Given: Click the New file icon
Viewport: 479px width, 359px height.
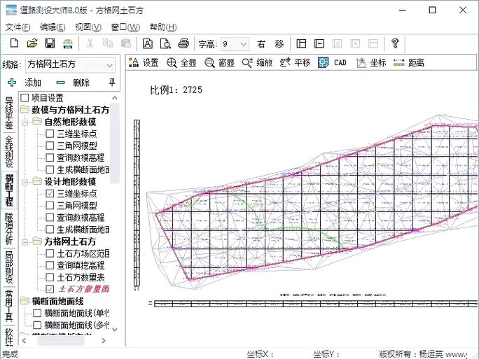Looking at the screenshot, I should click(x=14, y=43).
